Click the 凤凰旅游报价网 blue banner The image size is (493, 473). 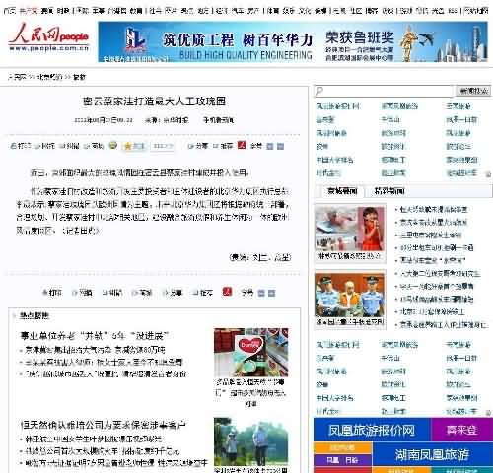click(x=372, y=430)
